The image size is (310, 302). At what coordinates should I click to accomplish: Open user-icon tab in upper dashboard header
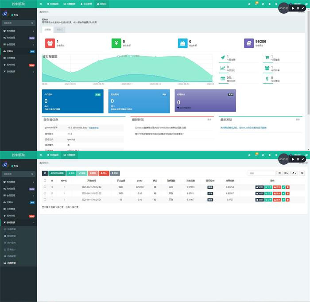click(x=86, y=4)
